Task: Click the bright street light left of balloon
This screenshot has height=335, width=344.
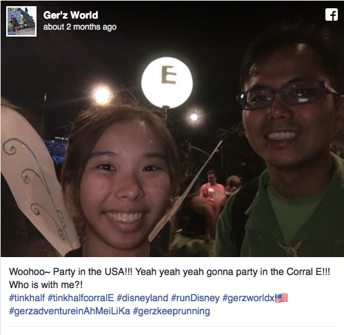Action: pos(102,94)
